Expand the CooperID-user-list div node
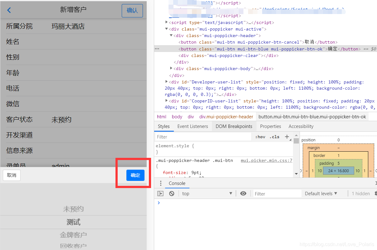The image size is (377, 250). point(167,101)
